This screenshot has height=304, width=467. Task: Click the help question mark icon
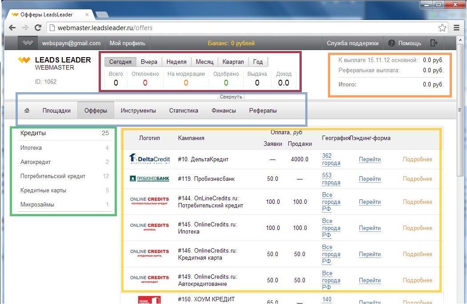(x=391, y=43)
